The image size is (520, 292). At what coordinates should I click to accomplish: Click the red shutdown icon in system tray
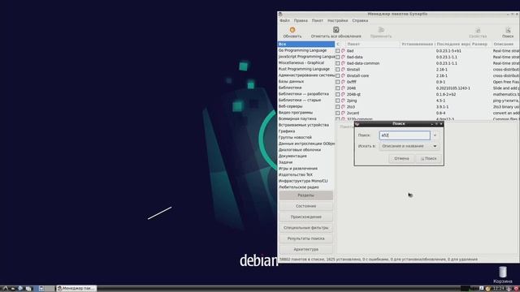pos(517,289)
